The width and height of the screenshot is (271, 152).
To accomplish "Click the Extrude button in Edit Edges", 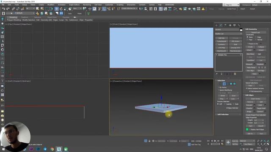I will click(x=249, y=105).
